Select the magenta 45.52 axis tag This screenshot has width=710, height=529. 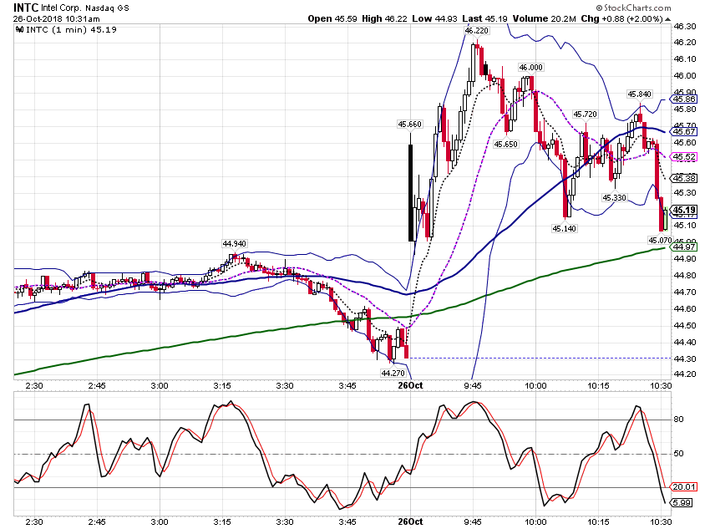point(684,157)
